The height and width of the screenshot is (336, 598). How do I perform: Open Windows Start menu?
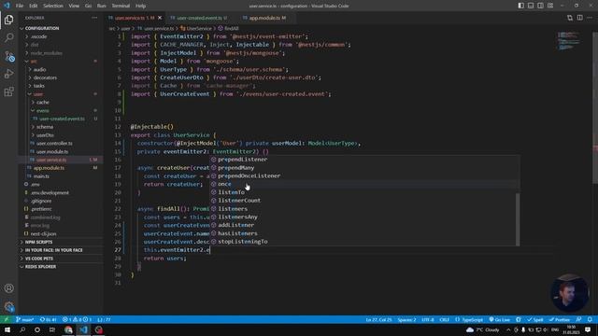(x=7, y=329)
